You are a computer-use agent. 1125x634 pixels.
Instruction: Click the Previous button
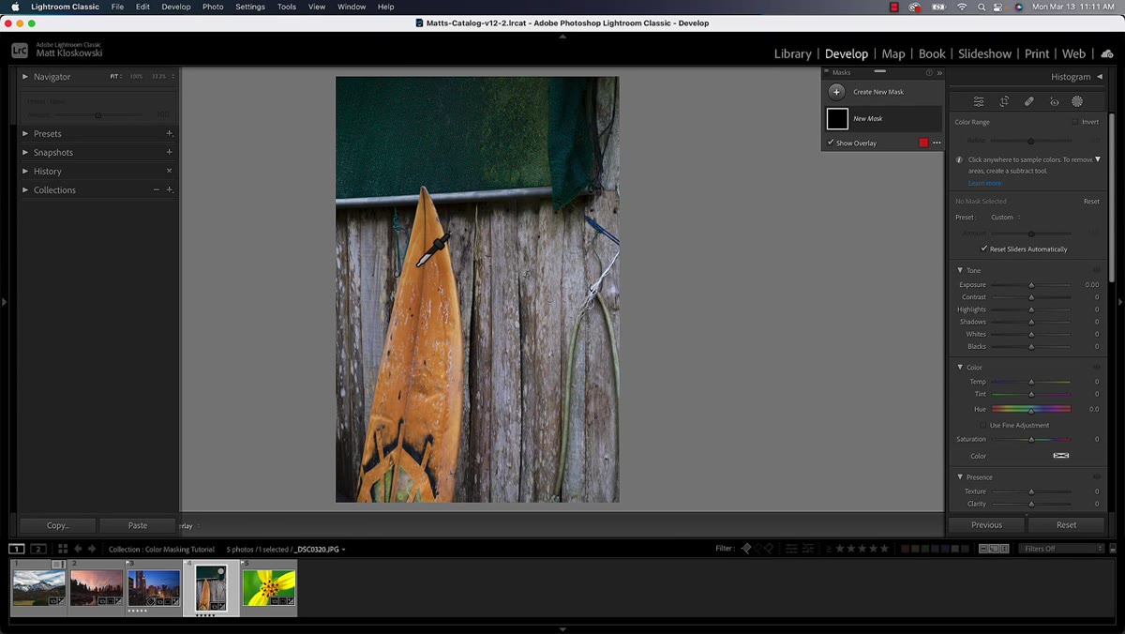pyautogui.click(x=986, y=525)
